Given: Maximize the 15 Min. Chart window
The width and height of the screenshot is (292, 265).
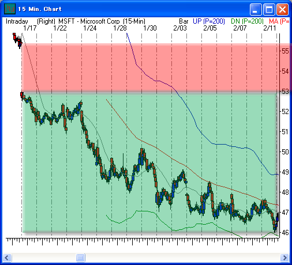Looking at the screenshot, I should [269, 9].
